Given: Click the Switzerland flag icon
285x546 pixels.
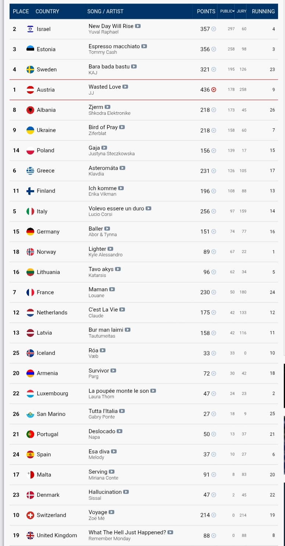Looking at the screenshot, I should pyautogui.click(x=30, y=515).
